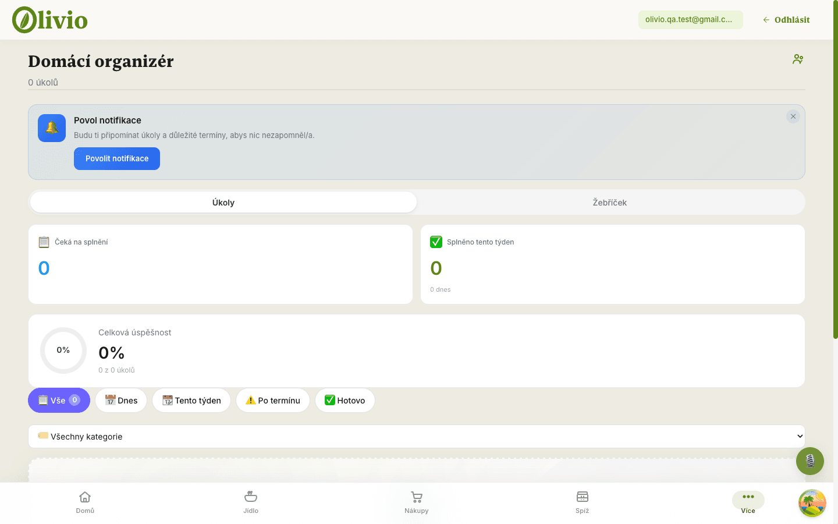Click the 0% circular progress ring

coord(63,350)
